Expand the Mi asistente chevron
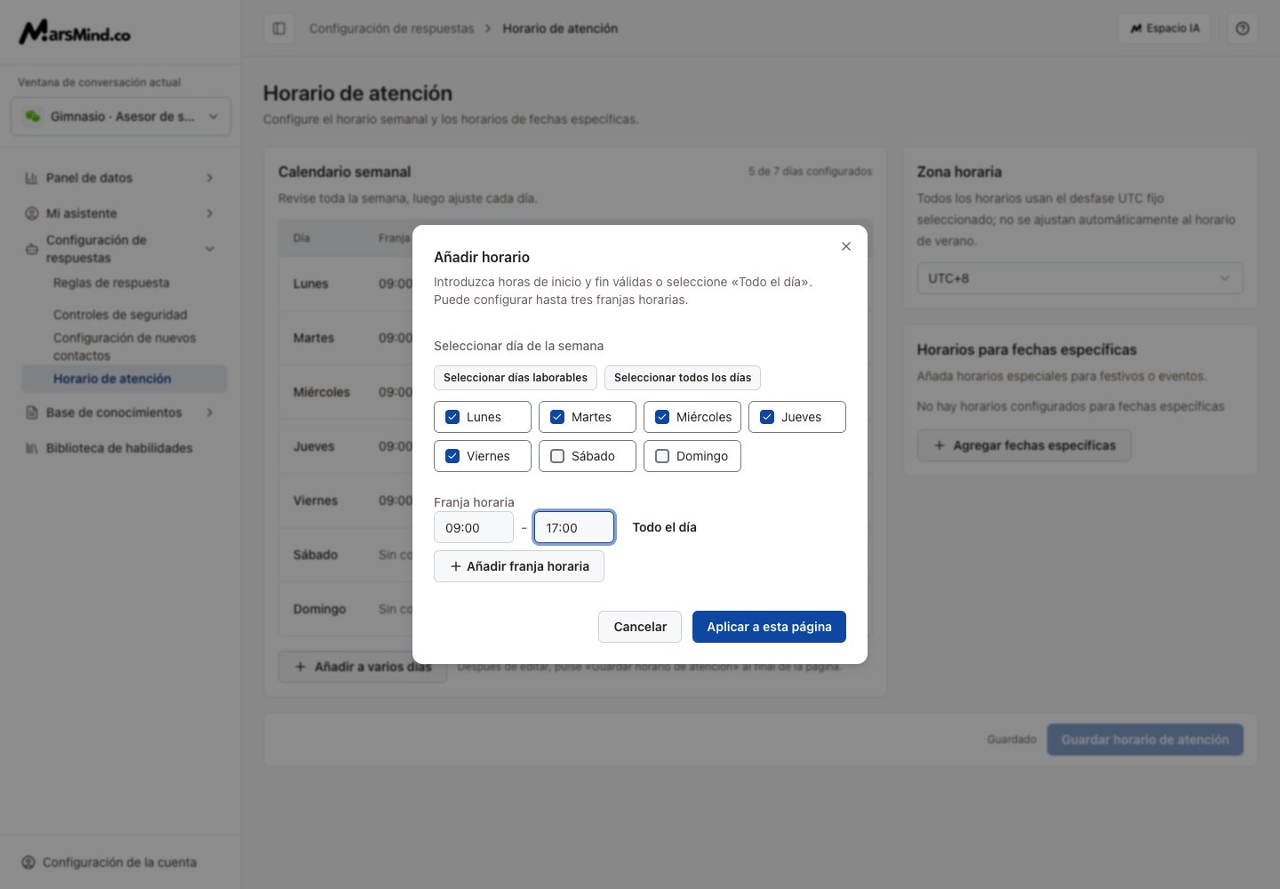The width and height of the screenshot is (1280, 889). (210, 213)
